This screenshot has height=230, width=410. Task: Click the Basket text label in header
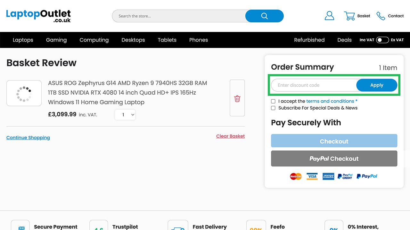coord(364,16)
